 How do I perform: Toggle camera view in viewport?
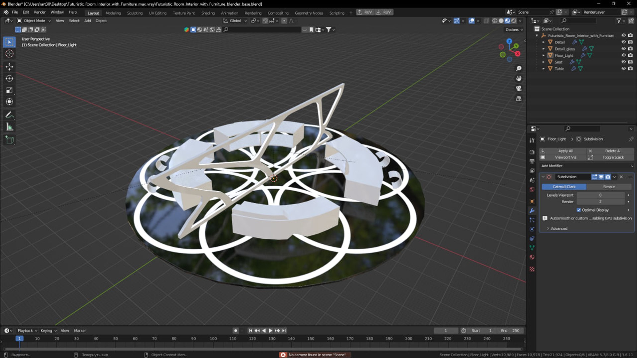tap(519, 89)
